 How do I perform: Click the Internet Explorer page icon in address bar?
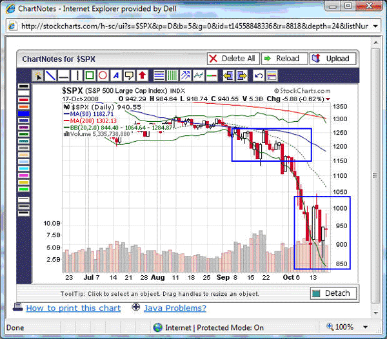point(12,26)
